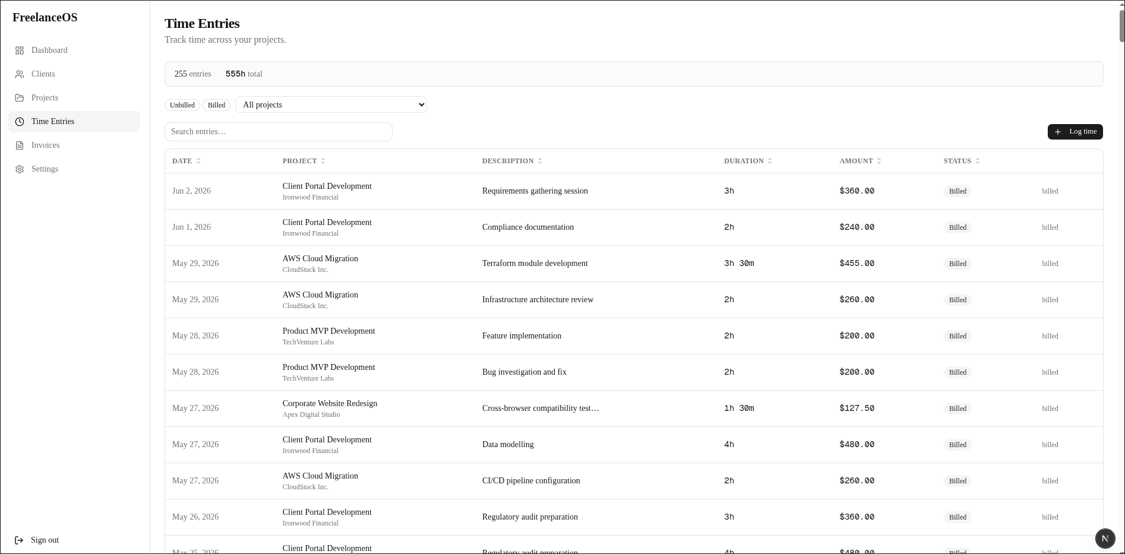This screenshot has height=554, width=1125.
Task: Click Data modelling description
Action: click(508, 445)
